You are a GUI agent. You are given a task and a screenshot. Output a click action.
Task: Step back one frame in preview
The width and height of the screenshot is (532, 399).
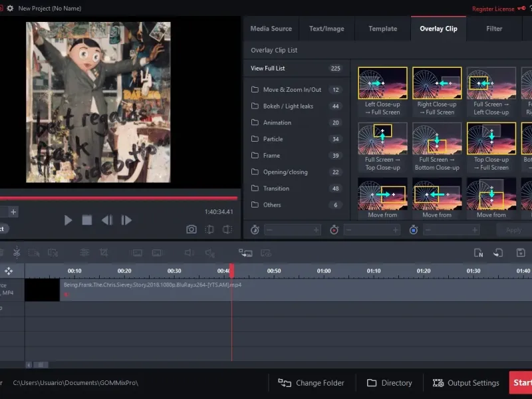coord(106,220)
